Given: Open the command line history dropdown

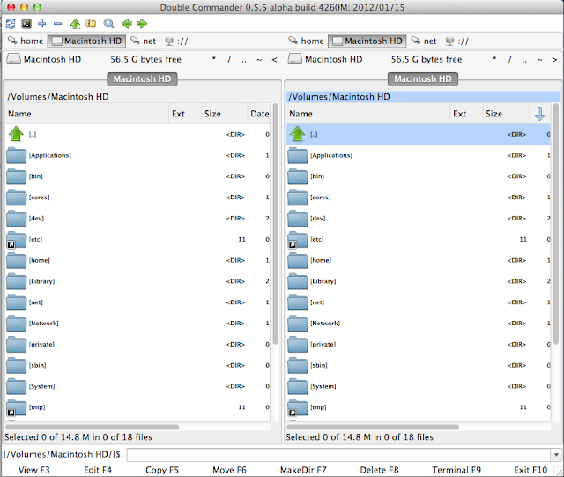Looking at the screenshot, I should click(x=555, y=454).
